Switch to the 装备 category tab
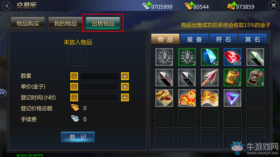The height and width of the screenshot is (157, 280). tap(195, 39)
